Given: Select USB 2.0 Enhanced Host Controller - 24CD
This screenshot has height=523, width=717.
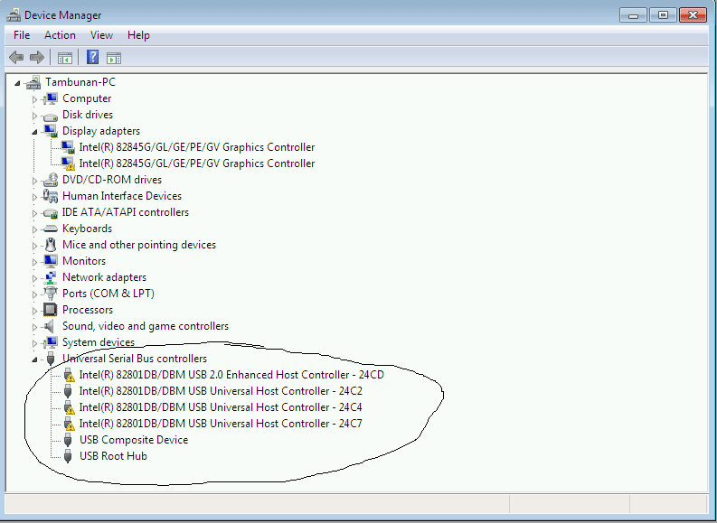Looking at the screenshot, I should click(231, 375).
